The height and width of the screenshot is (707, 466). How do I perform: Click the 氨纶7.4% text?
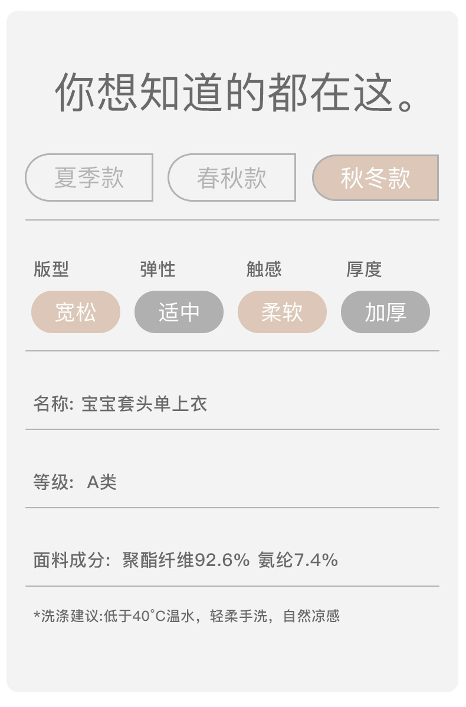click(x=298, y=560)
